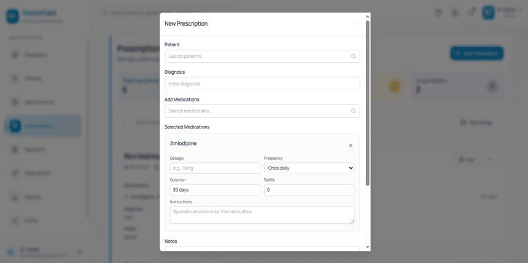Click the New Prescription button
This screenshot has height=263, width=528.
(x=476, y=53)
